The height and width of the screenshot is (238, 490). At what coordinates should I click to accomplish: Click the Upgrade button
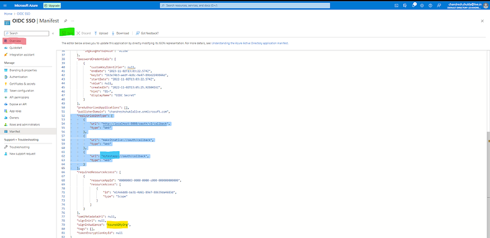click(x=52, y=5)
